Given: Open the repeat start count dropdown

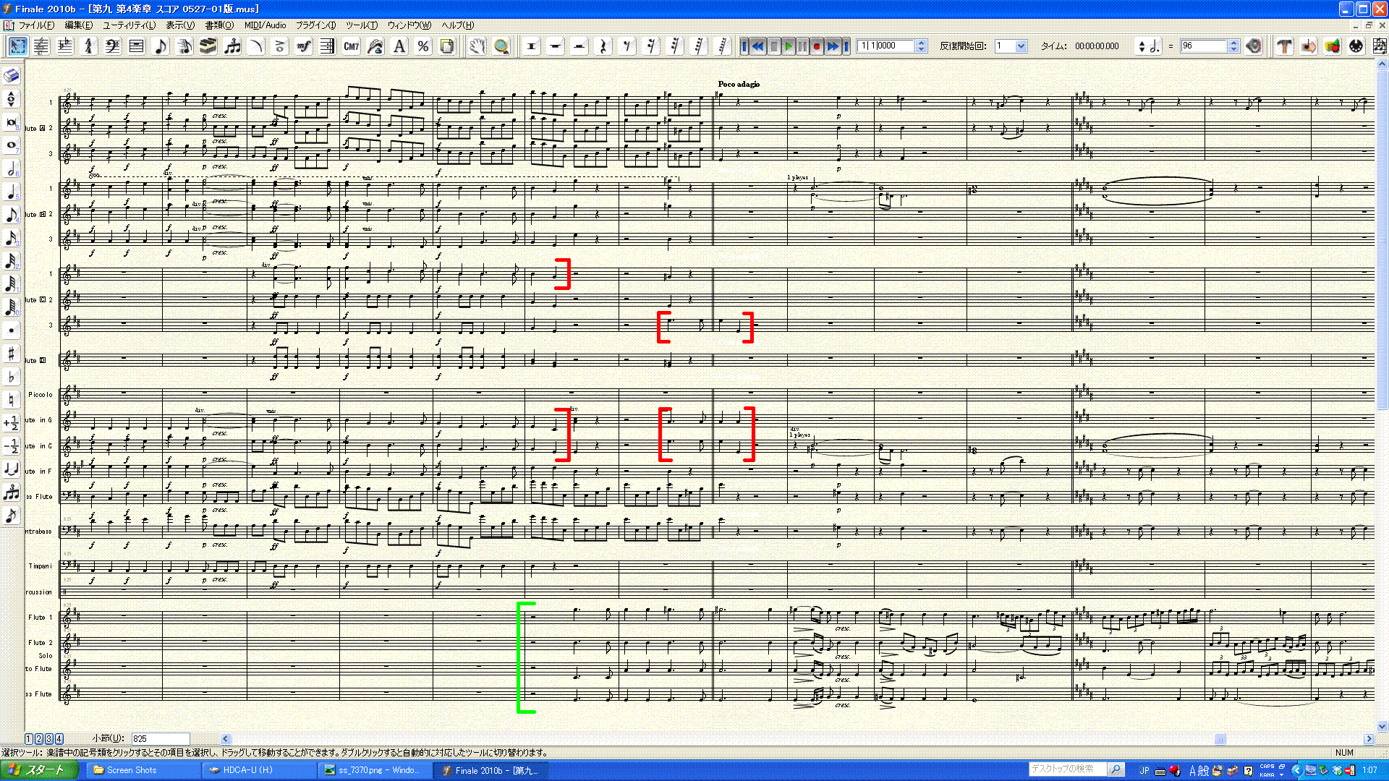Looking at the screenshot, I should coord(1021,46).
